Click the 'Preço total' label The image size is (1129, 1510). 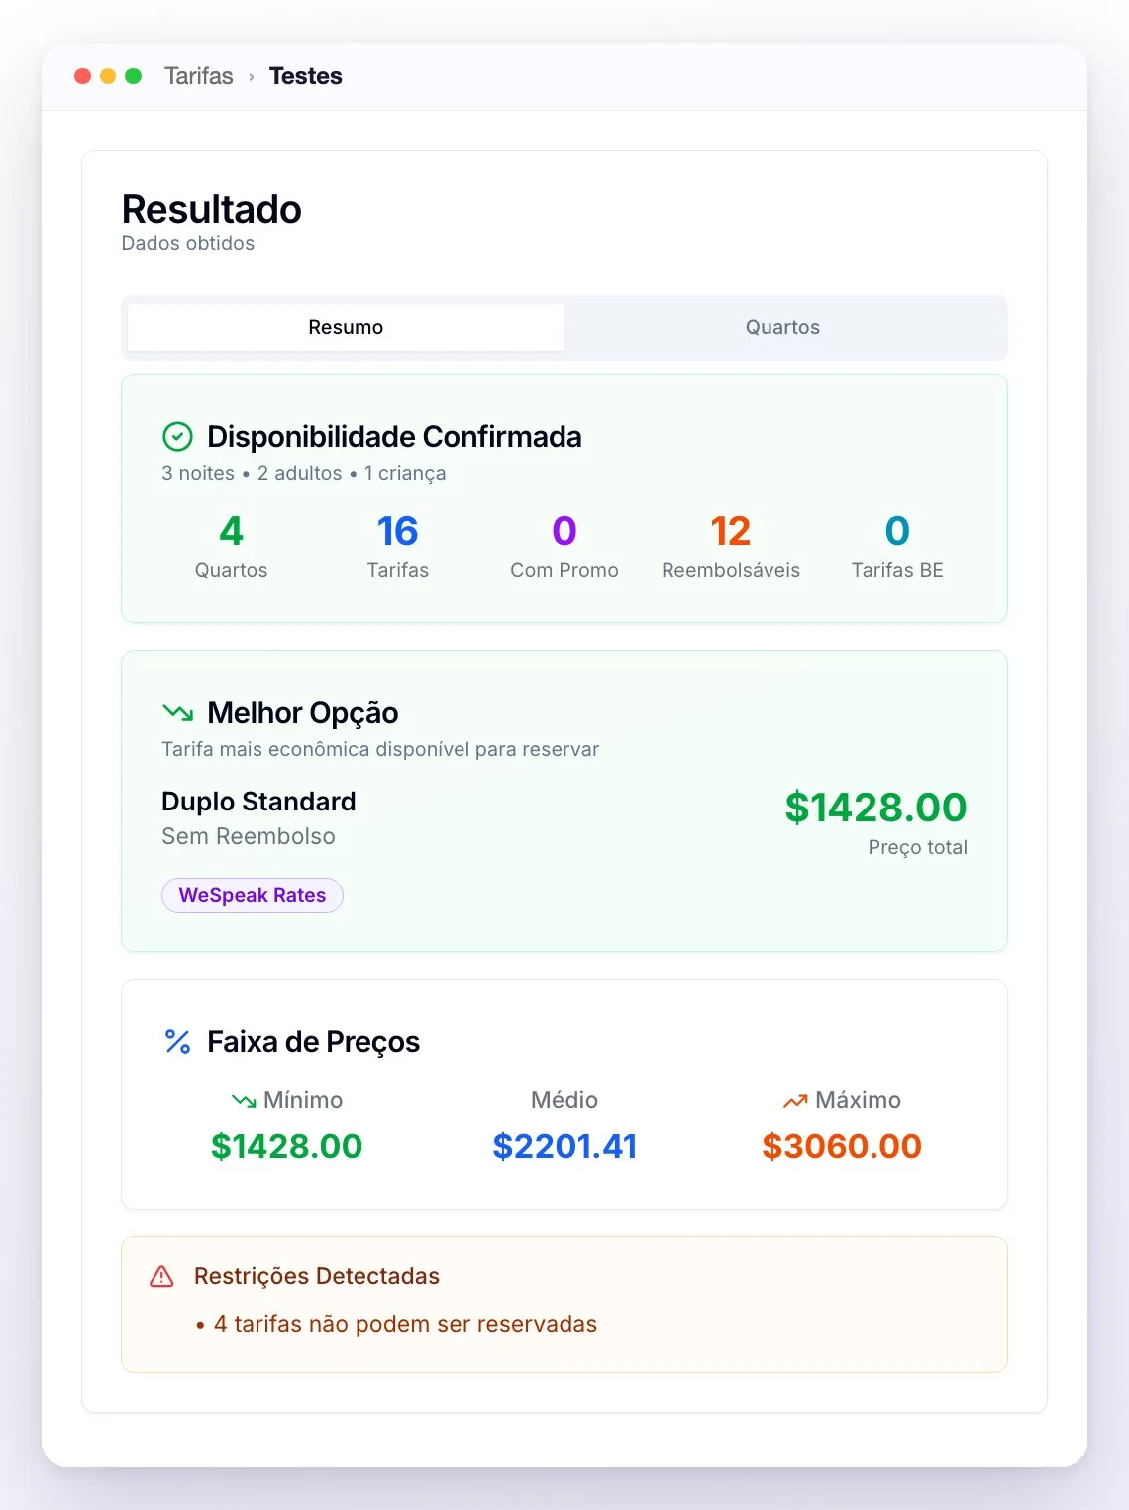918,847
